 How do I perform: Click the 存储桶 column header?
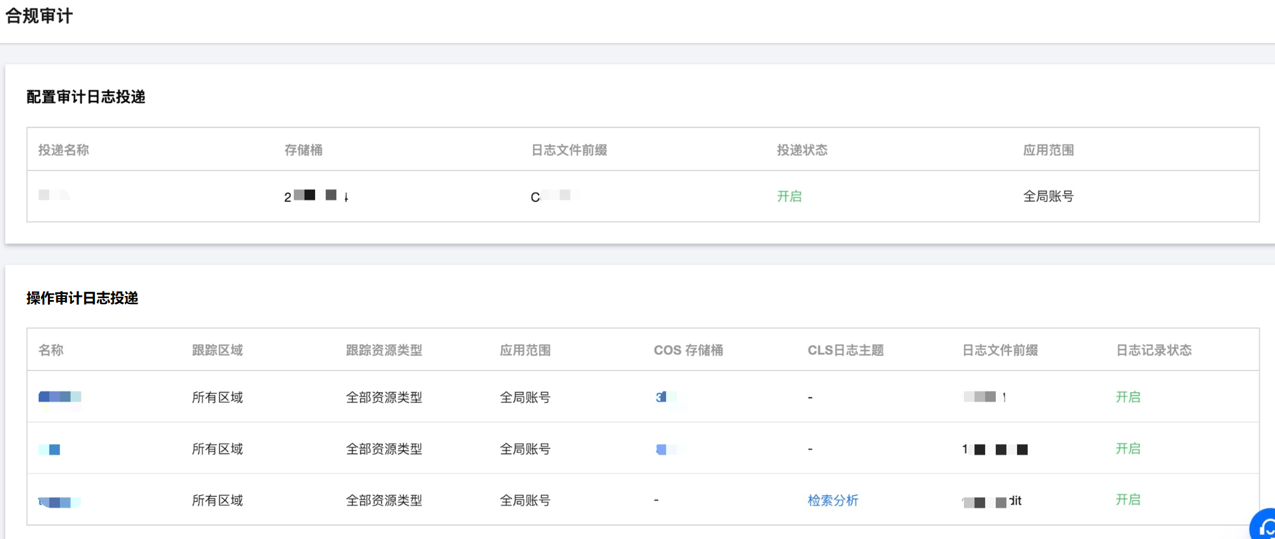303,150
